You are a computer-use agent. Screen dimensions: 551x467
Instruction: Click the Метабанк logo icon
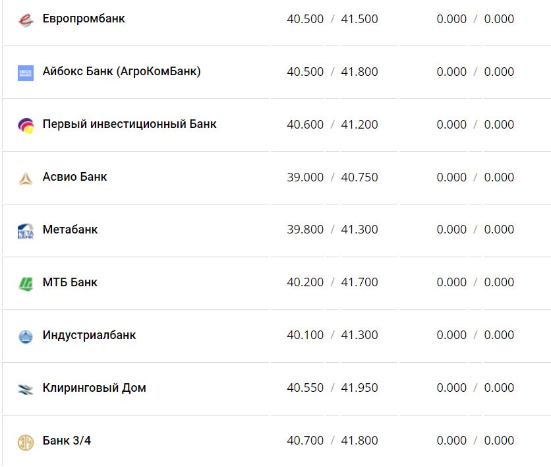[26, 231]
